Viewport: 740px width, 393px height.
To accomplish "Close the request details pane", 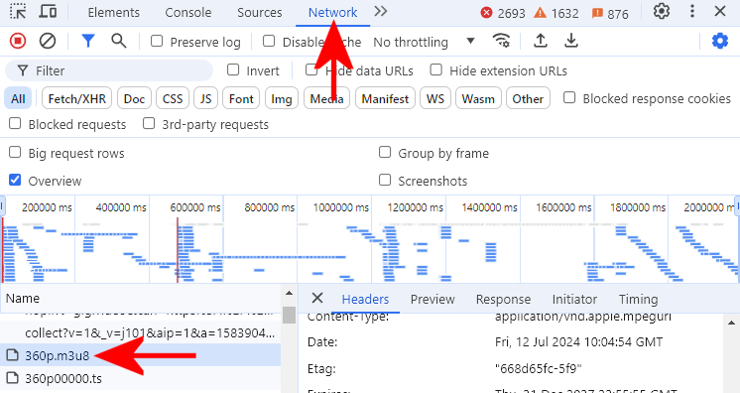I will tap(317, 298).
